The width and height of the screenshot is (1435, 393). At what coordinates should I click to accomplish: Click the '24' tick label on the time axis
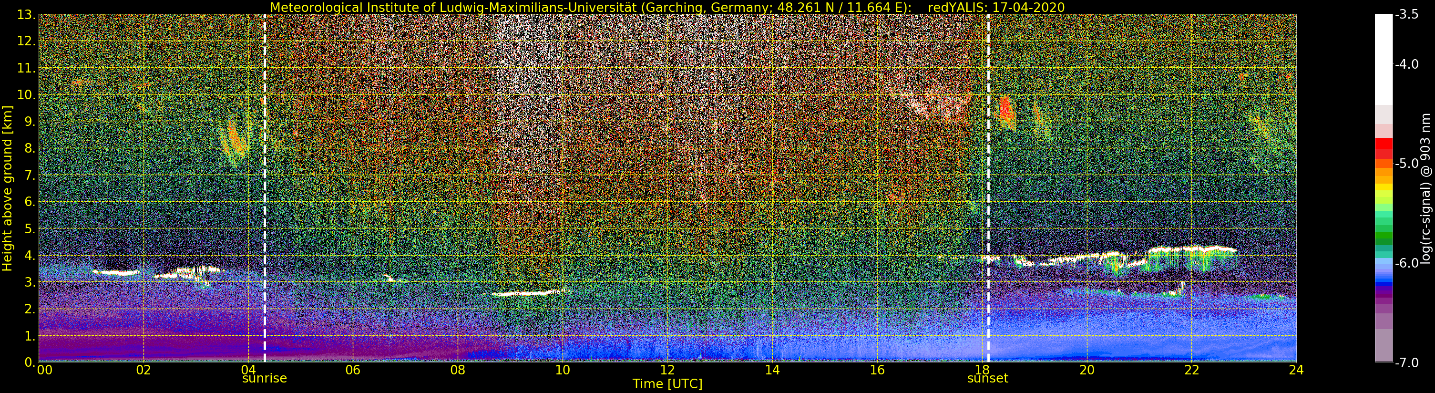coord(1296,370)
